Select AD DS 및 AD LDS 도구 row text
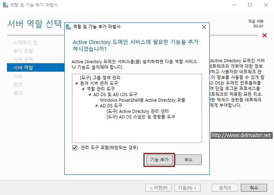 [115, 94]
